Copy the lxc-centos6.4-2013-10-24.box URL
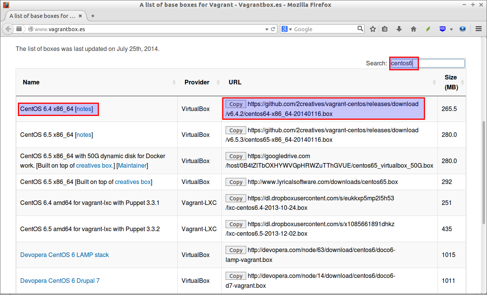This screenshot has height=295, width=487. (236, 198)
